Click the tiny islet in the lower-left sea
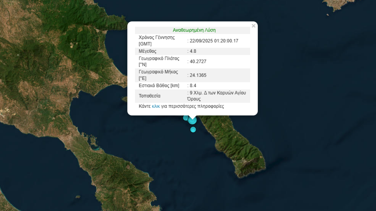376x211 pixels. pyautogui.click(x=78, y=197)
